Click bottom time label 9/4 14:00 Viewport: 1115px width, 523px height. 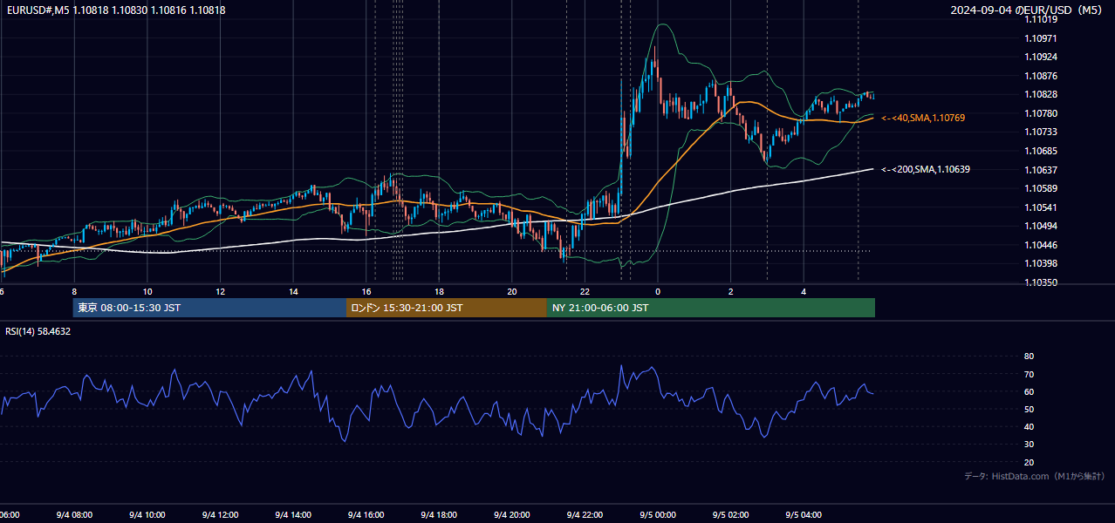(x=292, y=515)
